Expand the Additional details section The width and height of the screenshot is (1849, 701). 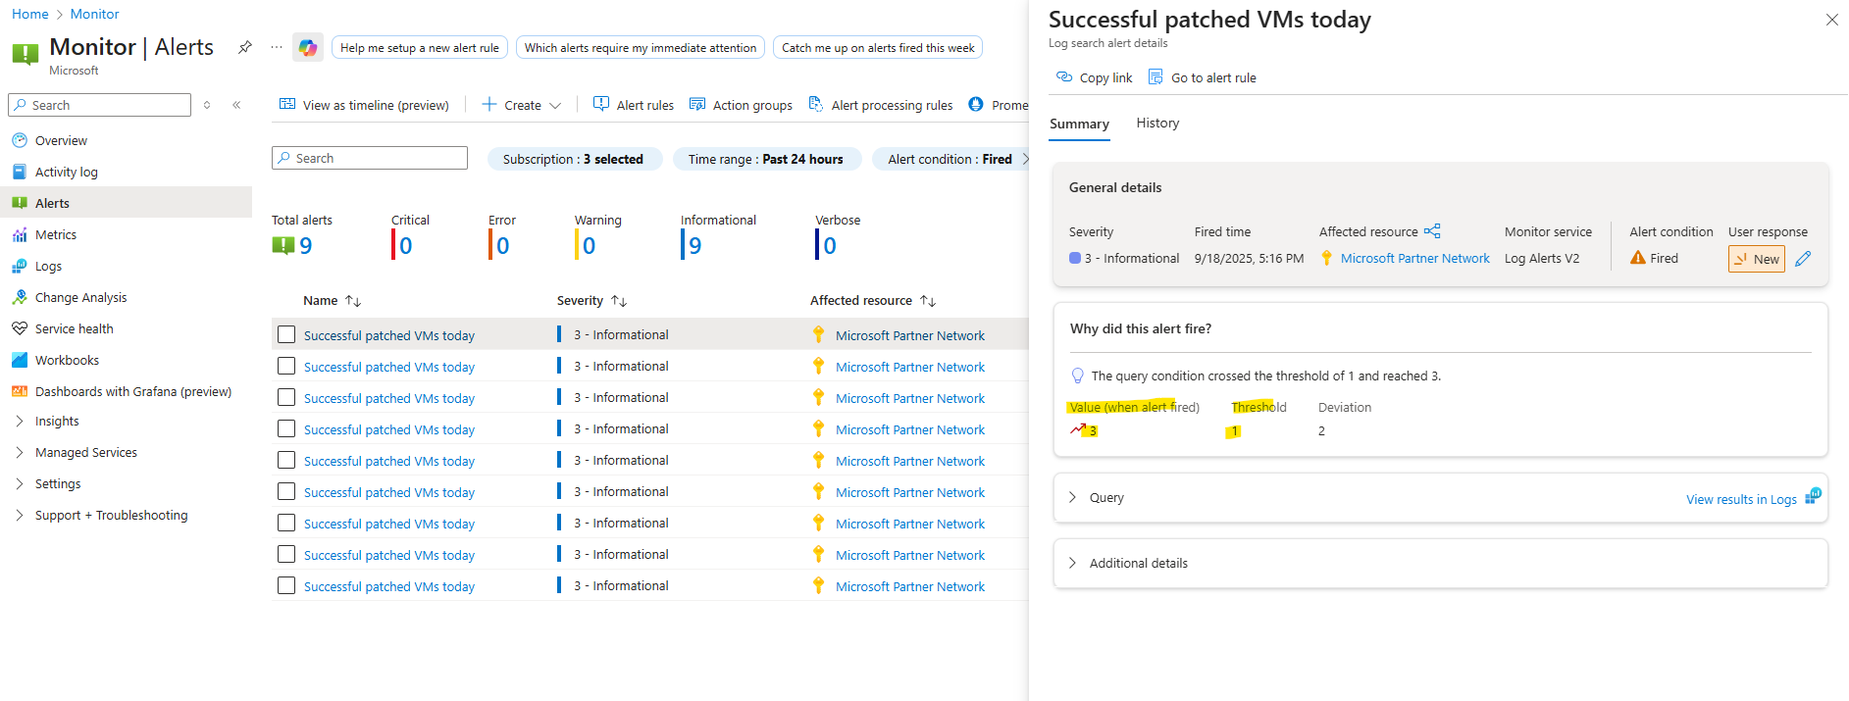click(1072, 563)
